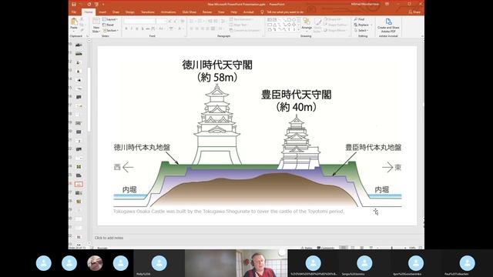Insert a slide with New Slide icon
Screen dimensions: 493x277
(96, 22)
